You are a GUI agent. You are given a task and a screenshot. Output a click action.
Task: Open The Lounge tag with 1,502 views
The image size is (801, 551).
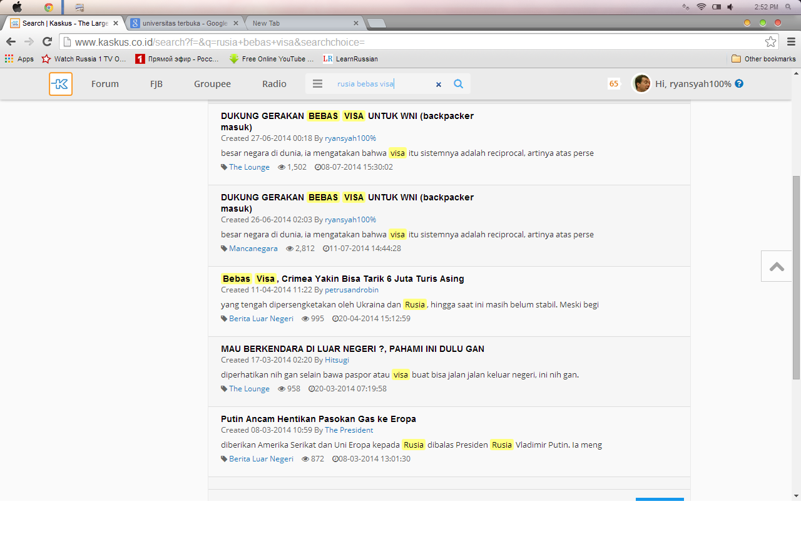pos(249,167)
